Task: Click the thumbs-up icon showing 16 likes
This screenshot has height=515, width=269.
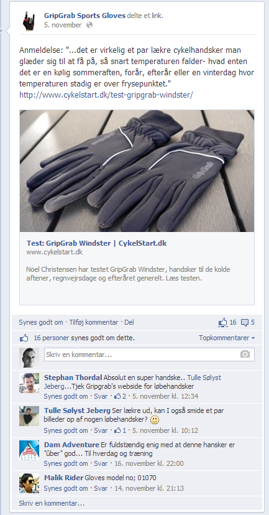Action: 223,323
